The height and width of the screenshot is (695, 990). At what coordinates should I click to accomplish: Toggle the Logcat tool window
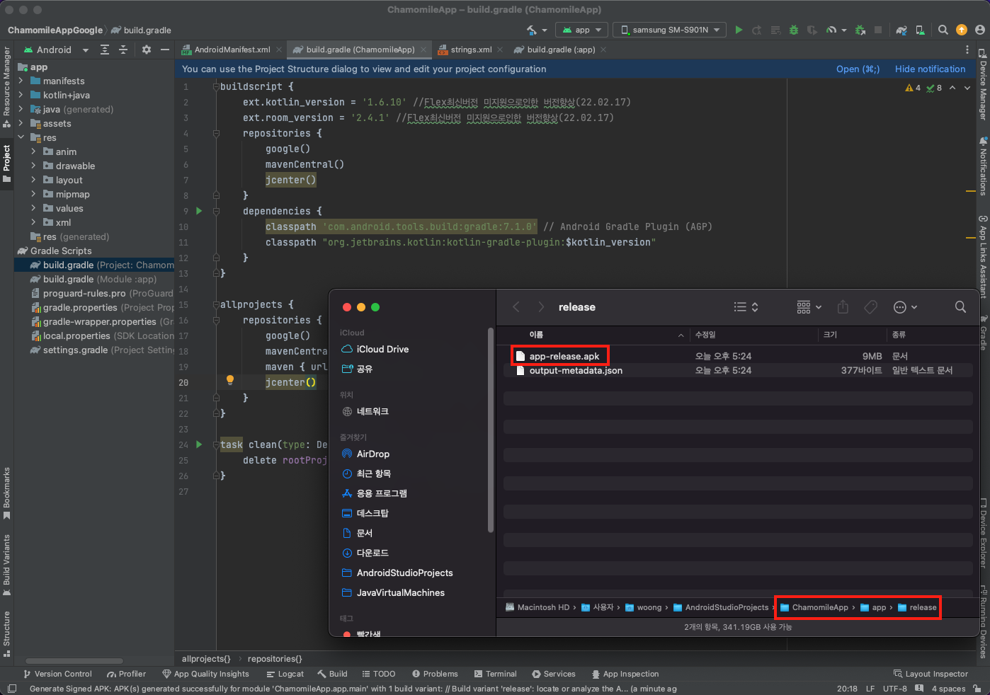[285, 674]
